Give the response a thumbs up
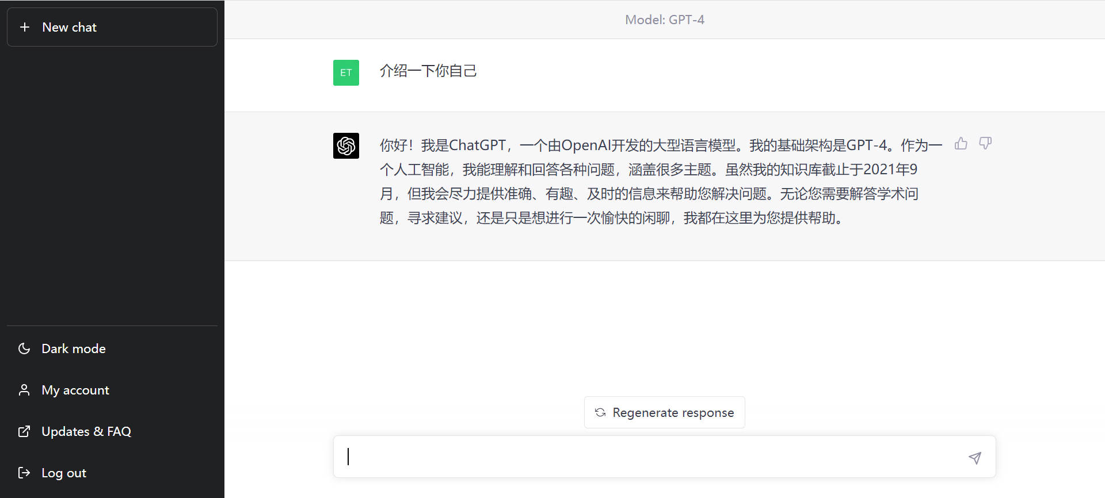This screenshot has width=1105, height=498. click(961, 144)
